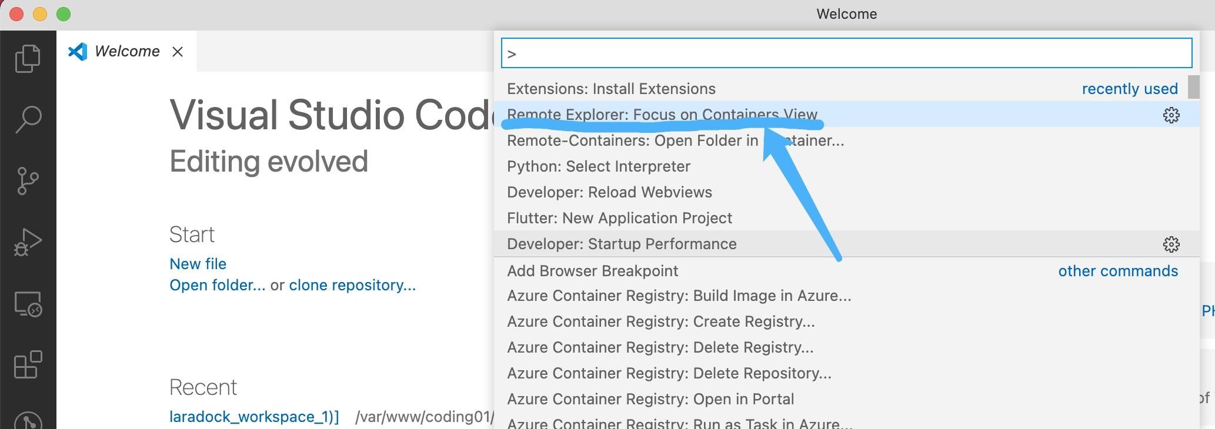Run Extensions: Install Extensions command
This screenshot has height=429, width=1215.
click(x=846, y=89)
